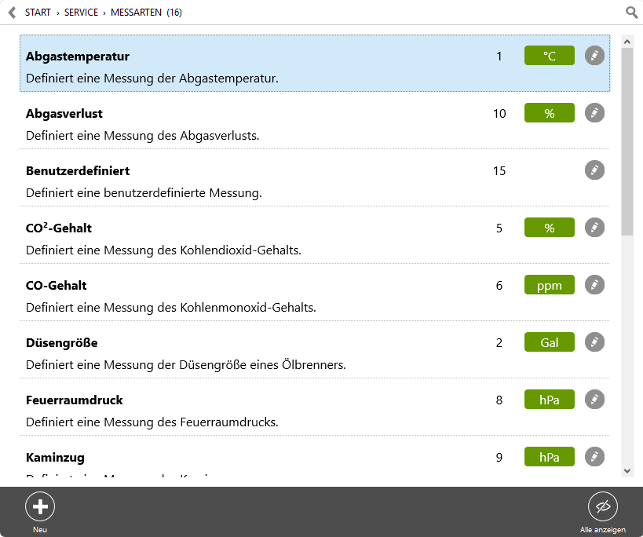The image size is (643, 537).
Task: Open editing for Benutzerdefiniert entry
Action: [594, 170]
